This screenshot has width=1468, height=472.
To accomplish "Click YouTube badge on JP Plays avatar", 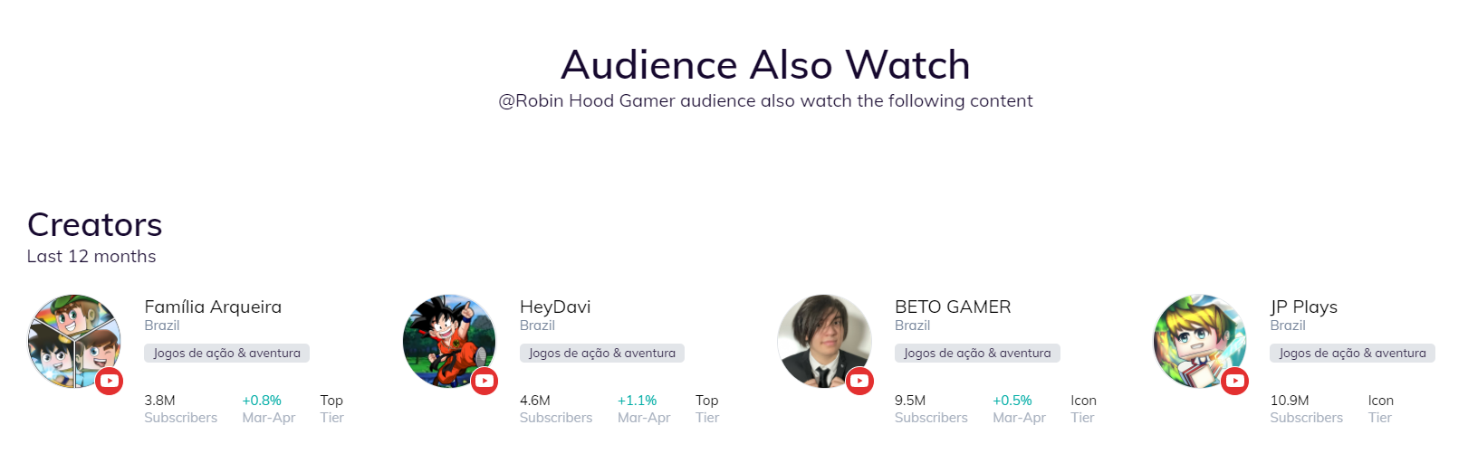I will [1234, 381].
